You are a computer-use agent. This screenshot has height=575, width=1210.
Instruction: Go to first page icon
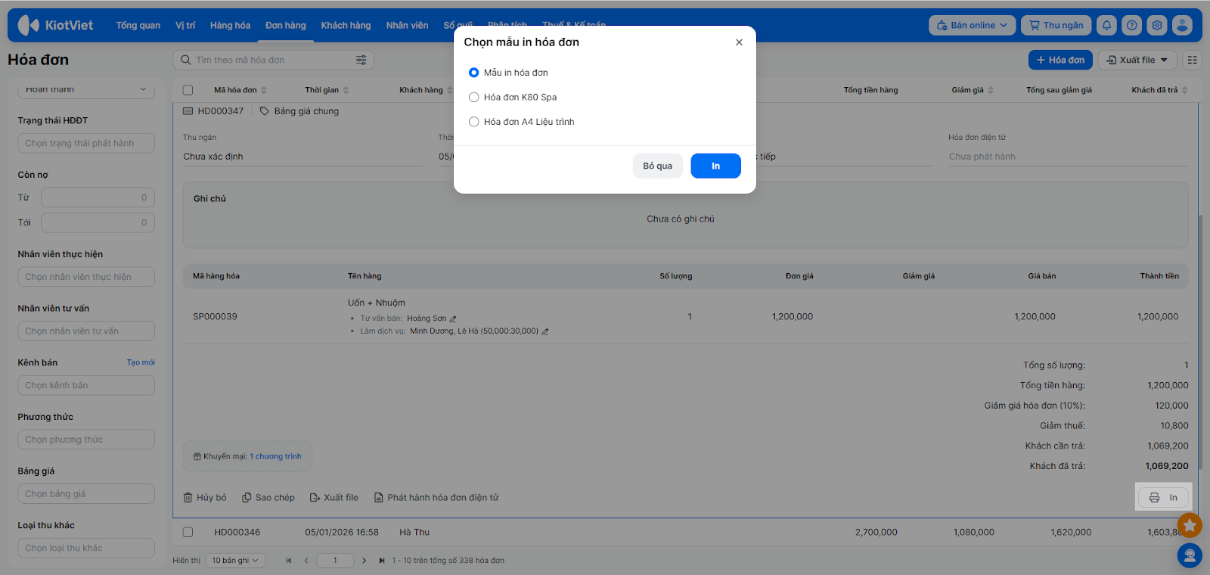(288, 561)
